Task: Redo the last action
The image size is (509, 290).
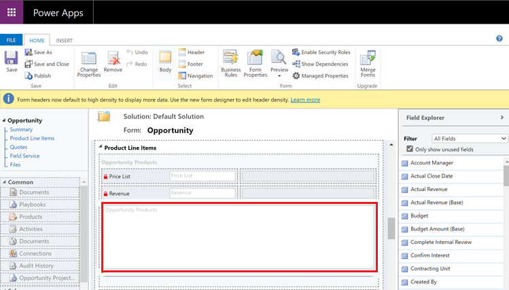Action: 137,64
